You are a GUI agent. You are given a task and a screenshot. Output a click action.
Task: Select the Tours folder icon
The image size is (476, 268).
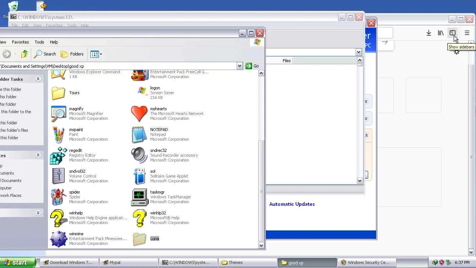[58, 93]
